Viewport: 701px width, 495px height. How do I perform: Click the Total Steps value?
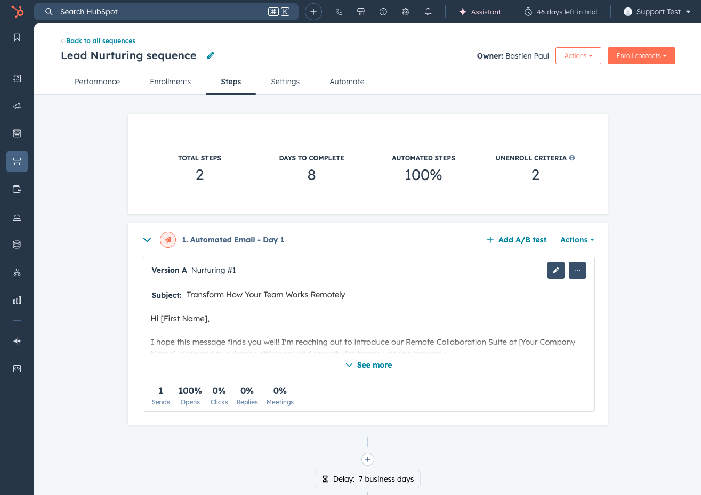pyautogui.click(x=200, y=175)
